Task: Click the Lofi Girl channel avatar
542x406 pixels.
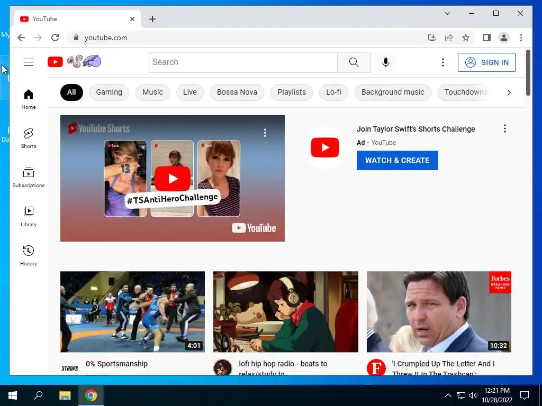Action: [223, 368]
